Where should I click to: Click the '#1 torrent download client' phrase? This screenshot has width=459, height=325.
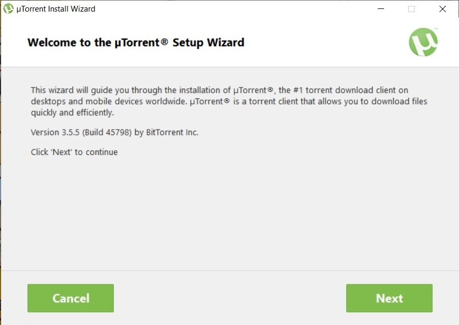click(333, 90)
